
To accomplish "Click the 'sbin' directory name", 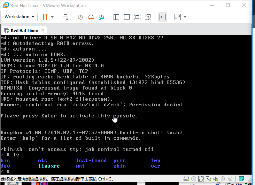I will click(119, 166).
